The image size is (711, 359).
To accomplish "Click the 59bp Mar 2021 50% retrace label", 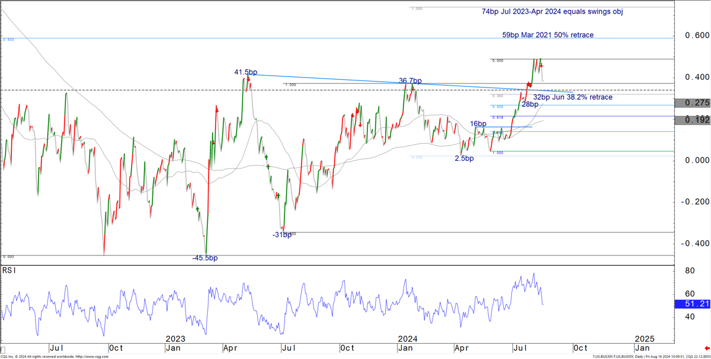I will pos(547,35).
